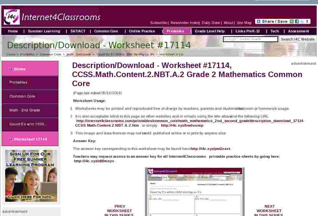Click the Search I4C Website button
The height and width of the screenshot is (216, 318).
point(298,39)
